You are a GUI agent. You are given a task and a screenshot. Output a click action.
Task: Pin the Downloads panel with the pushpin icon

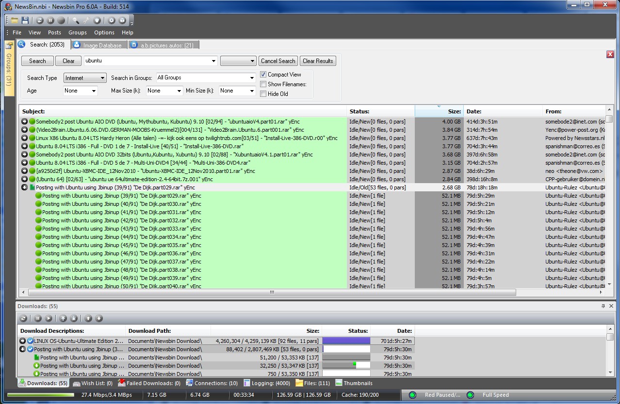[603, 306]
